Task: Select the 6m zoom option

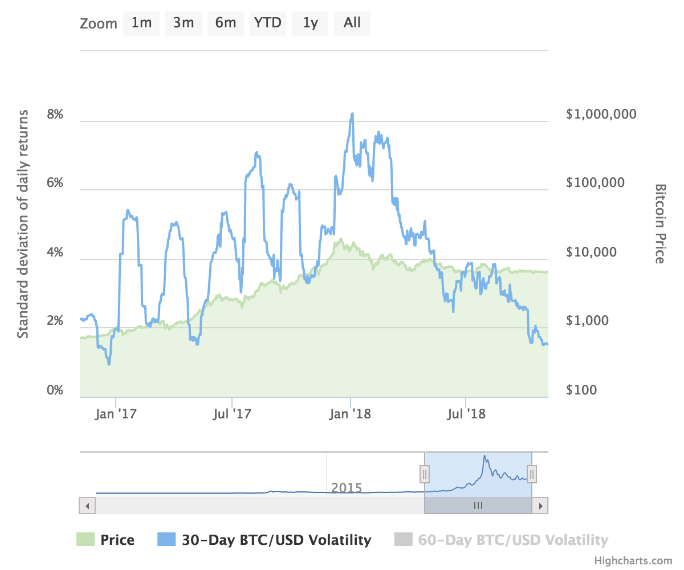Action: point(226,23)
